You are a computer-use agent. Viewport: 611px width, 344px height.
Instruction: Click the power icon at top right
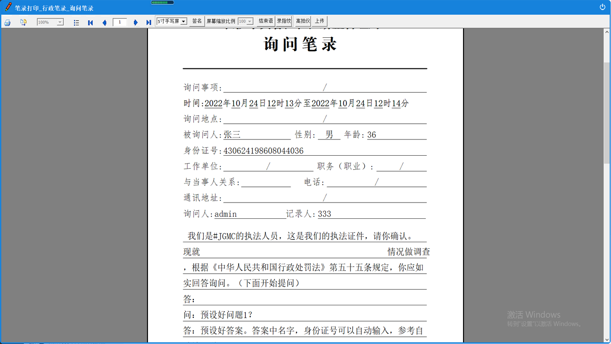click(602, 7)
